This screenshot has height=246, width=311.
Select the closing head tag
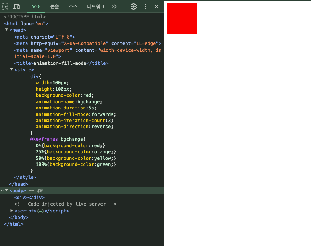click(x=19, y=184)
